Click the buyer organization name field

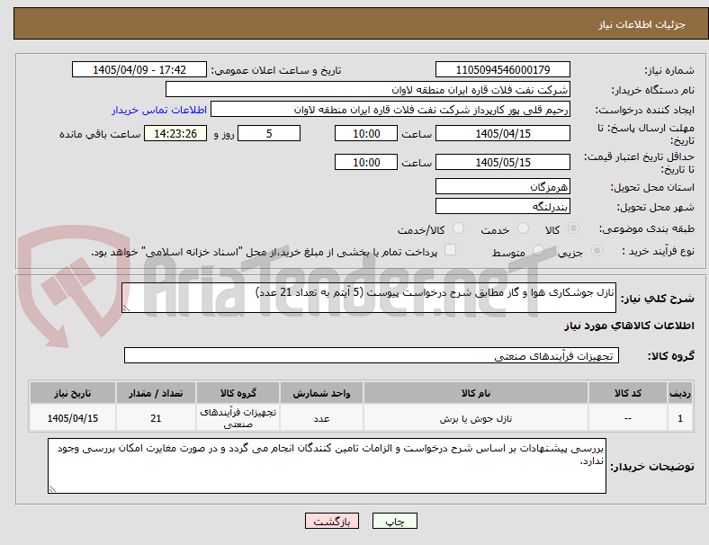click(368, 89)
